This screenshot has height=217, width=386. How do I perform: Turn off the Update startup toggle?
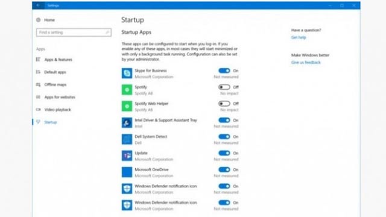[224, 153]
